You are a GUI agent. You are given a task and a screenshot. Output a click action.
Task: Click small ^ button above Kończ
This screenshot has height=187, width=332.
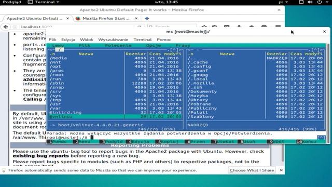click(x=321, y=138)
